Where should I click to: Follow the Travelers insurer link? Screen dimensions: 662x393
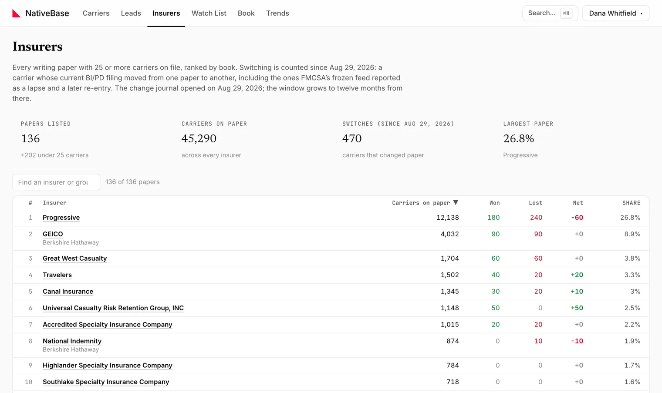[57, 275]
